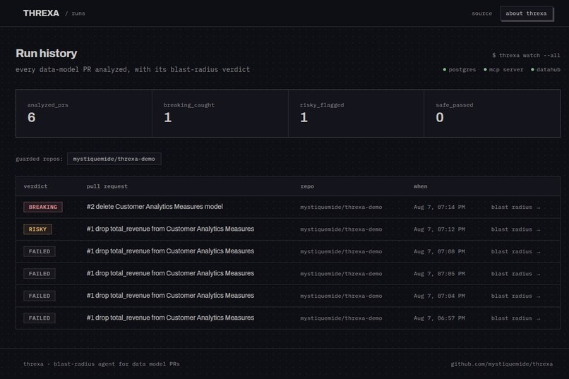Click the Run history heading

(x=47, y=54)
